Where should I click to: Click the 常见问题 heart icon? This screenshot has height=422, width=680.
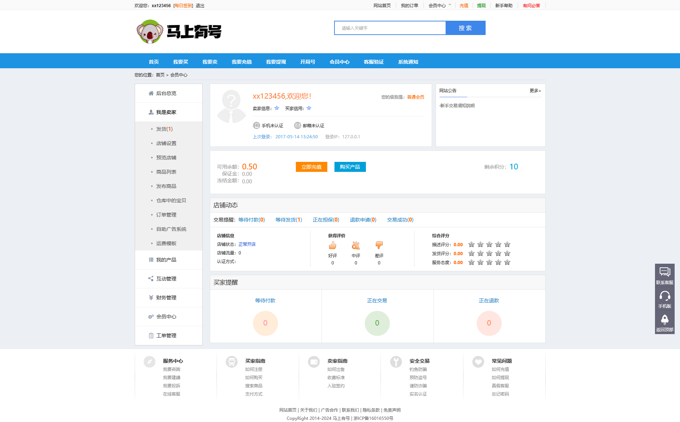[478, 362]
